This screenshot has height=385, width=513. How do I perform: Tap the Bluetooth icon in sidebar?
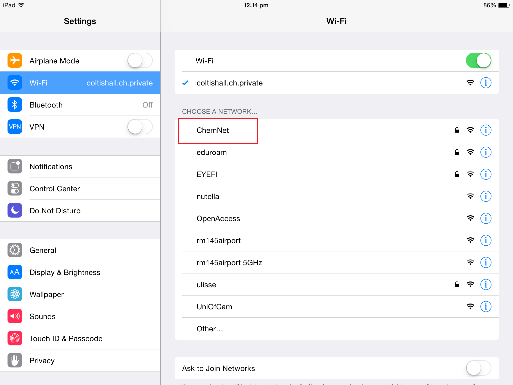coord(15,105)
